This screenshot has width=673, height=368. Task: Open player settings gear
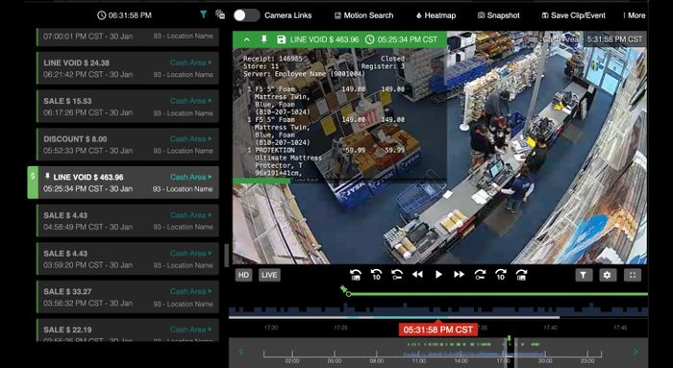pos(607,275)
